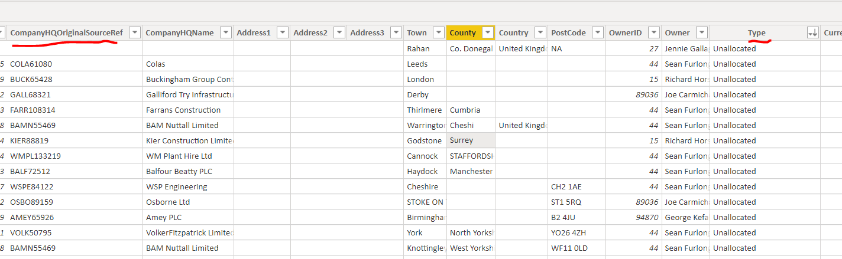842x259 pixels.
Task: Click the YO26 4ZH postcode cell
Action: 577,232
